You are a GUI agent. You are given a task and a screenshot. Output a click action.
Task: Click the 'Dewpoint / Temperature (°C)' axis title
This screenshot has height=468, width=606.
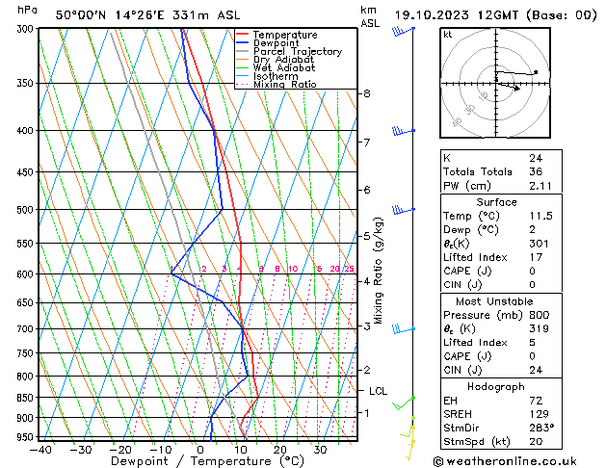(207, 461)
